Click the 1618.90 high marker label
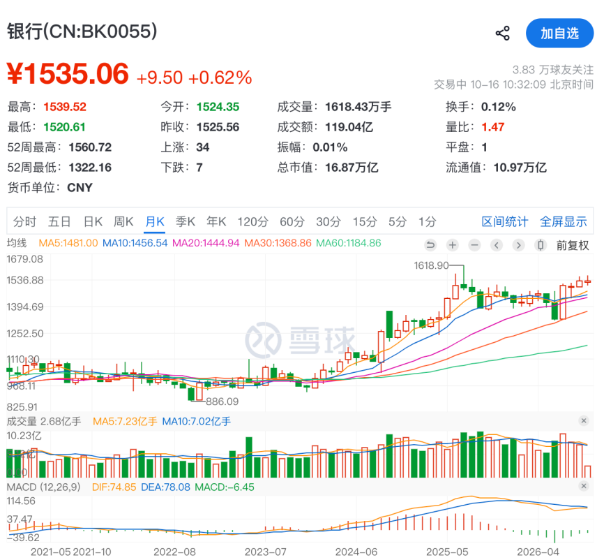The image size is (604, 560). [432, 265]
